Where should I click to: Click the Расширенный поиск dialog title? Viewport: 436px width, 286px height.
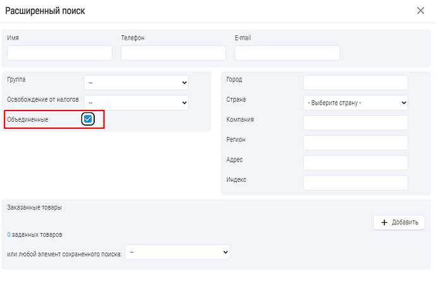45,11
